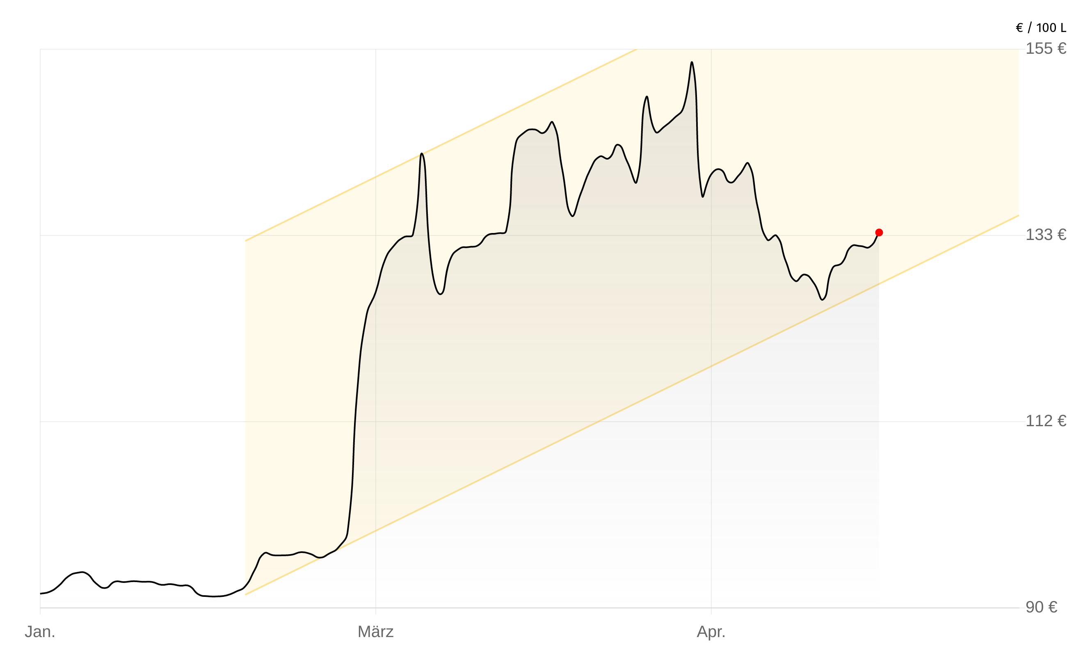The height and width of the screenshot is (667, 1083).
Task: Click where the upper trend line meets chart top
Action: click(636, 49)
